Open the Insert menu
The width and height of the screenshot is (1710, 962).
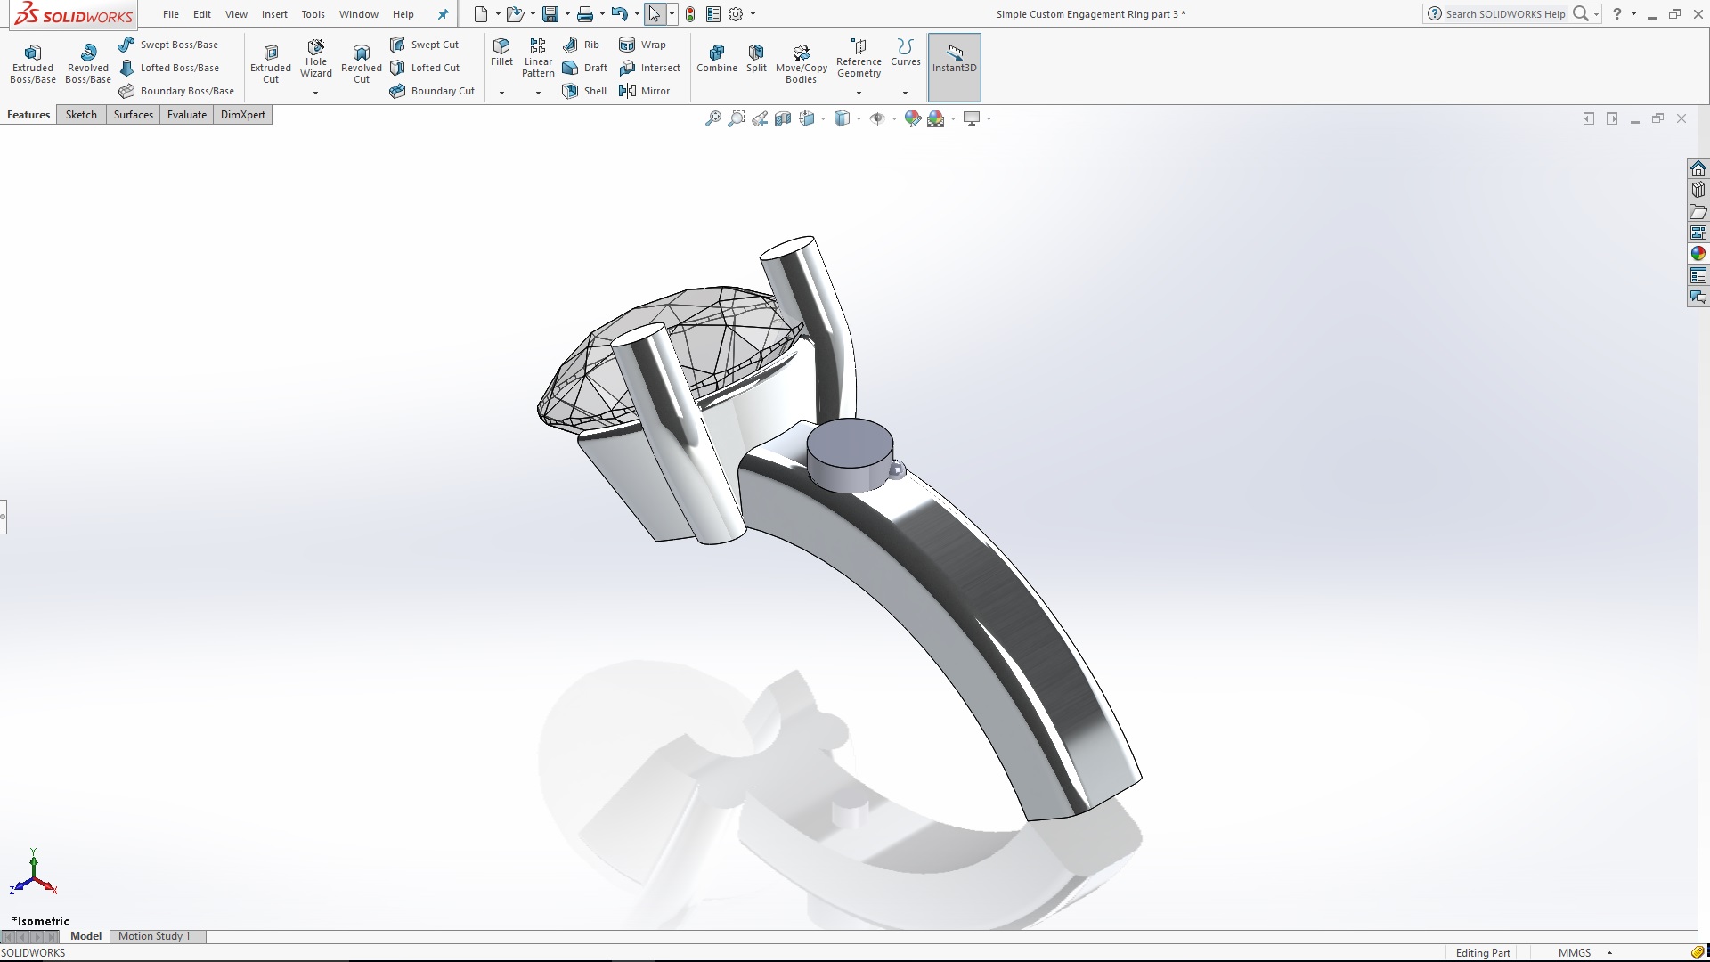(274, 14)
